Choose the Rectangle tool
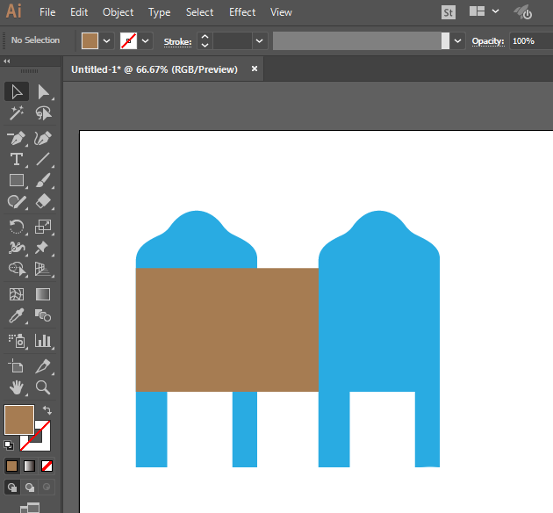 17,181
